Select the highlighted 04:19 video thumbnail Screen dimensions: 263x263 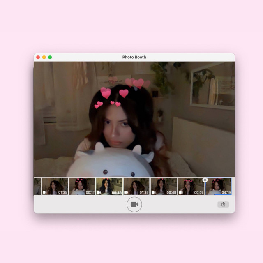[218, 186]
